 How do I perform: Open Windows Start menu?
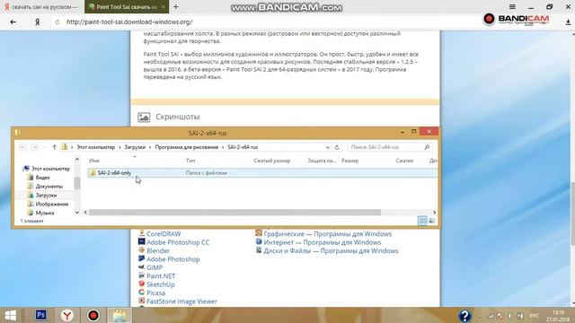point(10,315)
